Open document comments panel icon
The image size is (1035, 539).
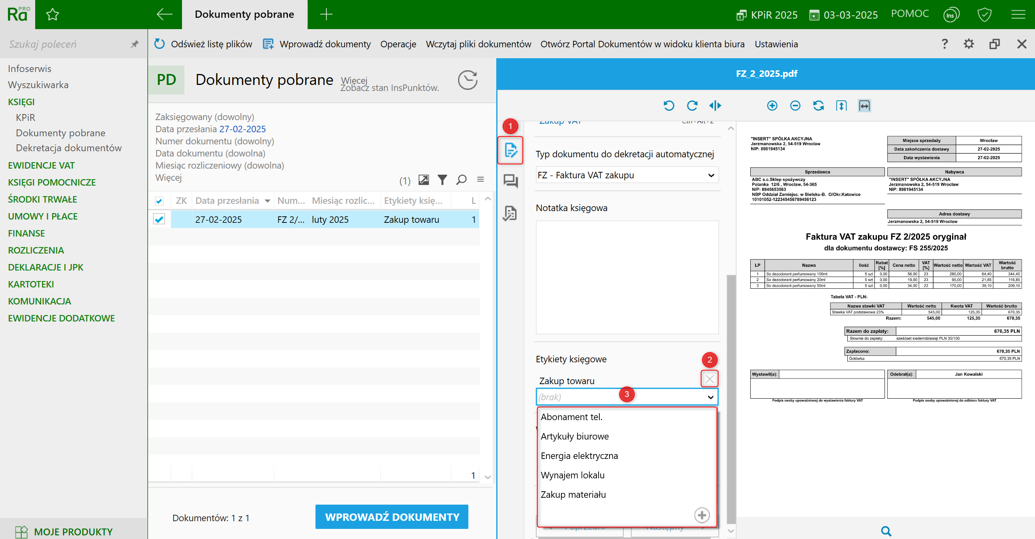(510, 181)
